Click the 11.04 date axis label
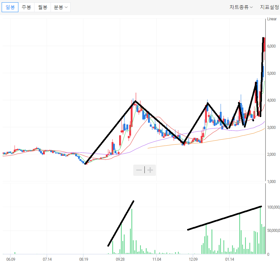The image size is (280, 264). click(157, 259)
